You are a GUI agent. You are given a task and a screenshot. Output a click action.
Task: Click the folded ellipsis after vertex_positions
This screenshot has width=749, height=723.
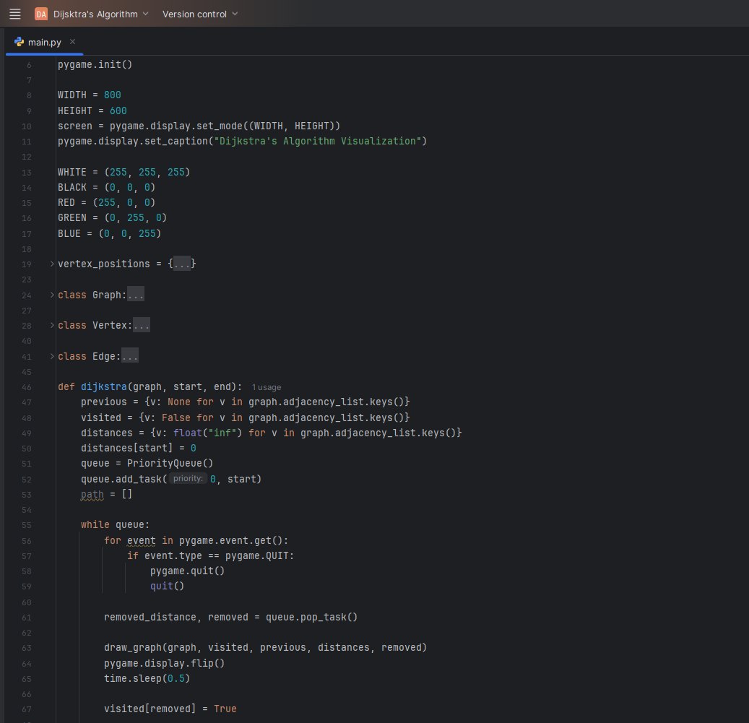click(x=182, y=264)
